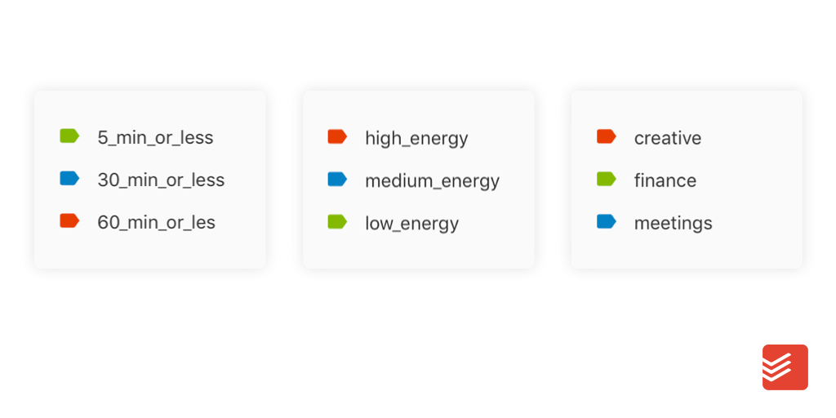Viewport: 836px width, 418px height.
Task: Choose the 60_min_or_les label
Action: pos(156,222)
